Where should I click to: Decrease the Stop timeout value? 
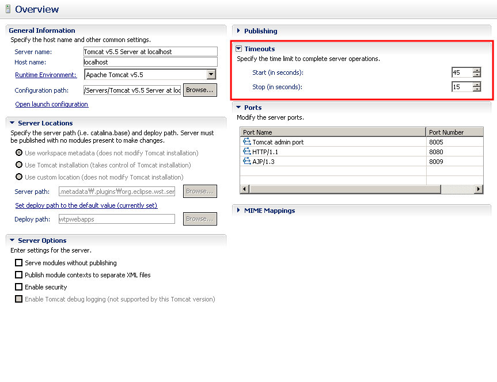(x=477, y=89)
